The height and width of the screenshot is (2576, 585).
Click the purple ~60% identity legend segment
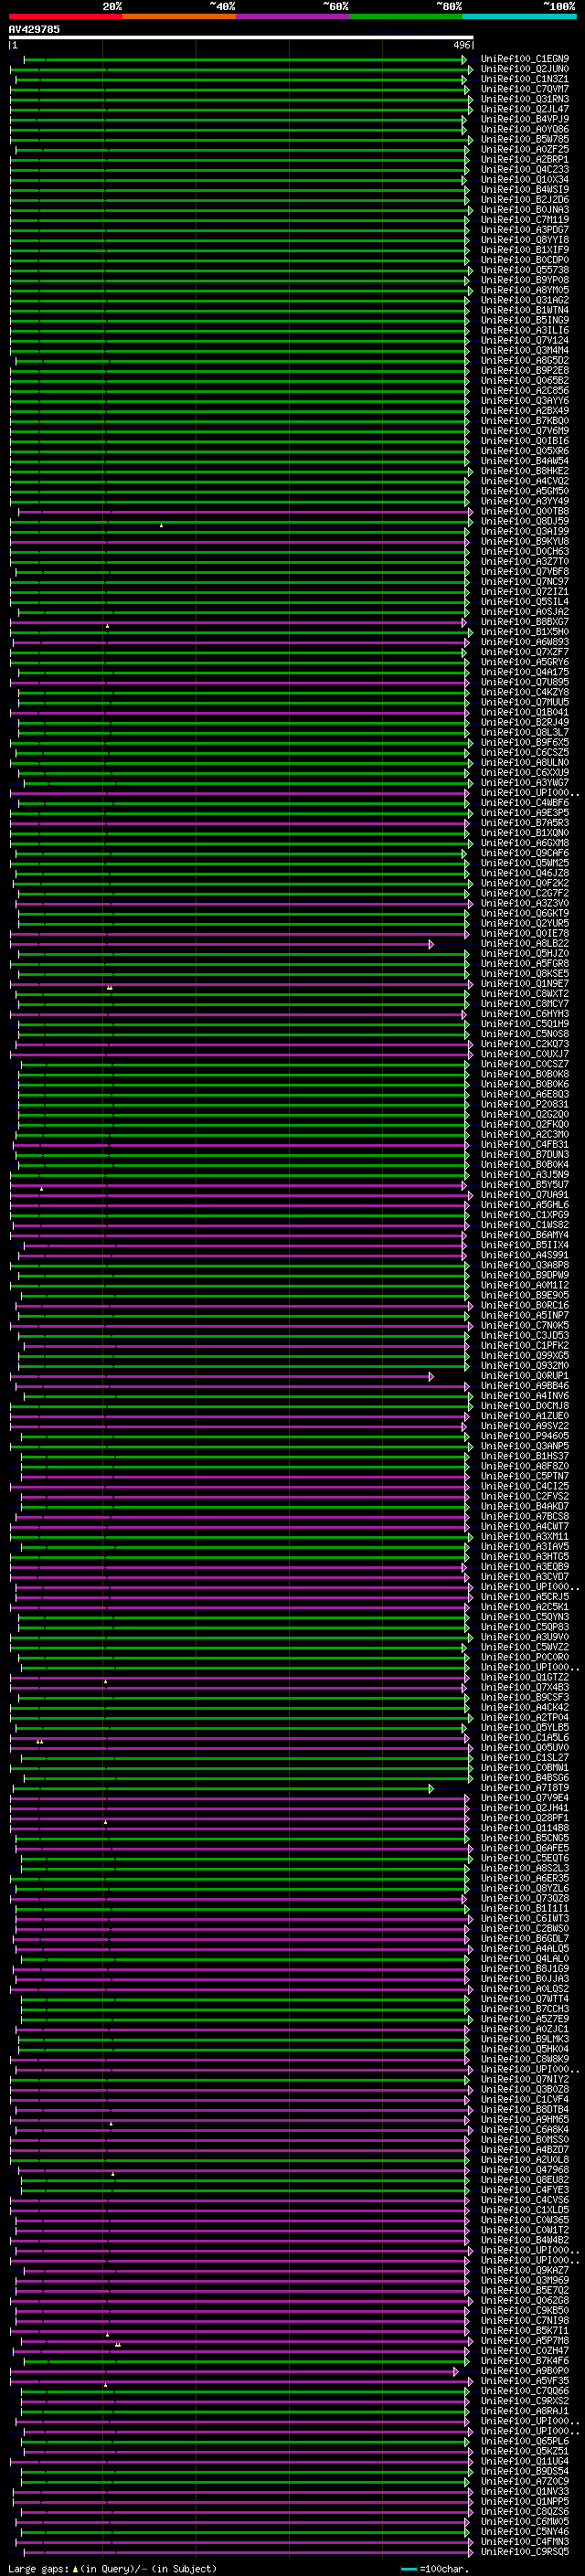click(x=292, y=16)
